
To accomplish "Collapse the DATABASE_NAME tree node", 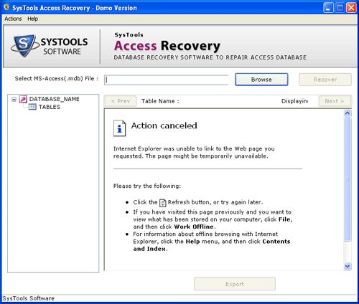I will point(14,99).
